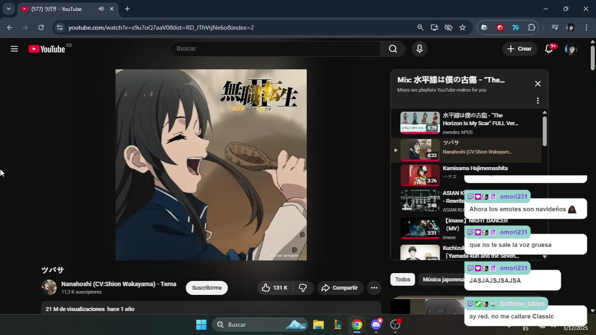
Task: Open a new browser tab
Action: [x=127, y=9]
